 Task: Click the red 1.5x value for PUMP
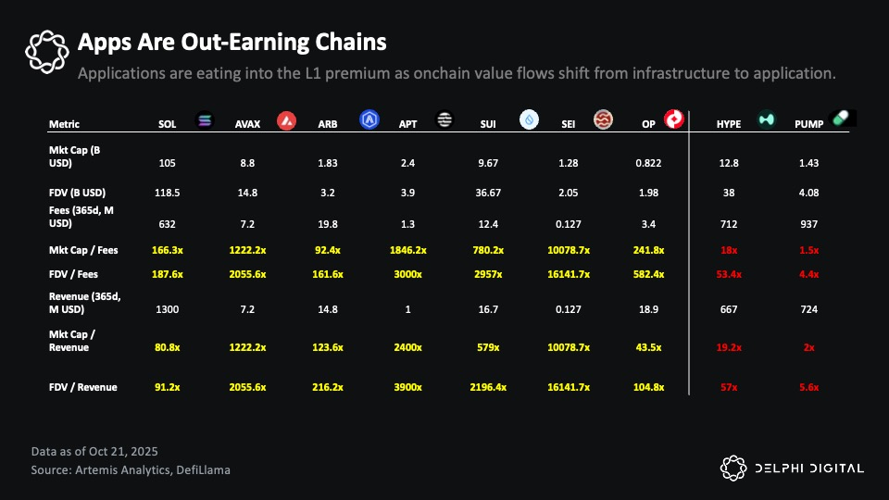(x=810, y=250)
